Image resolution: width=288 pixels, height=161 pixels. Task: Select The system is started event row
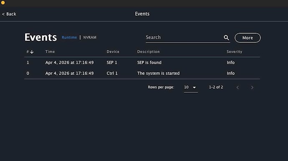pos(142,74)
